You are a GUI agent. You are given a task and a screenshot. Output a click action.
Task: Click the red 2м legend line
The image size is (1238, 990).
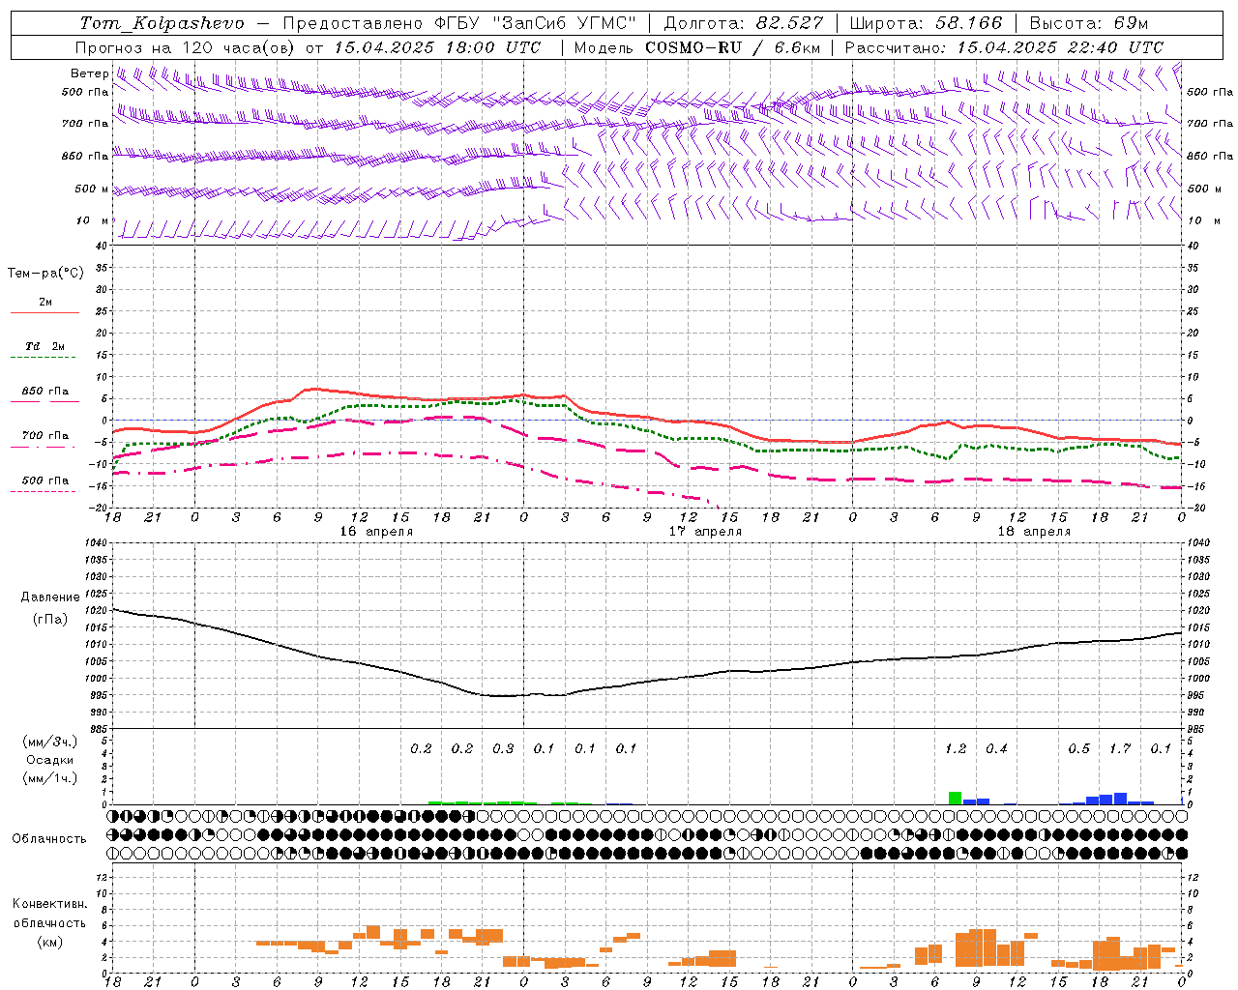[x=44, y=313]
